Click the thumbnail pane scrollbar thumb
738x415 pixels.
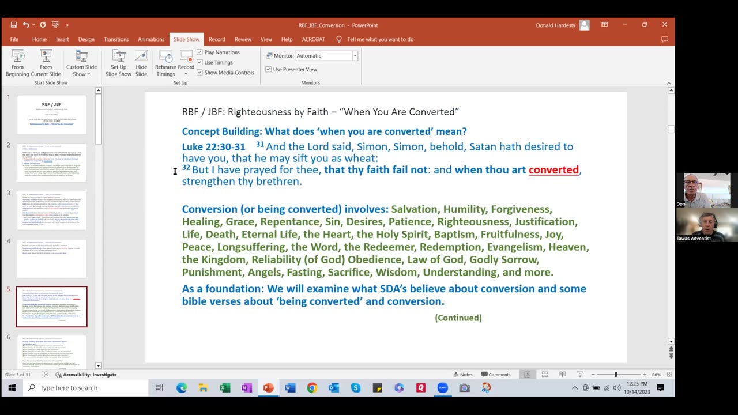[x=99, y=119]
